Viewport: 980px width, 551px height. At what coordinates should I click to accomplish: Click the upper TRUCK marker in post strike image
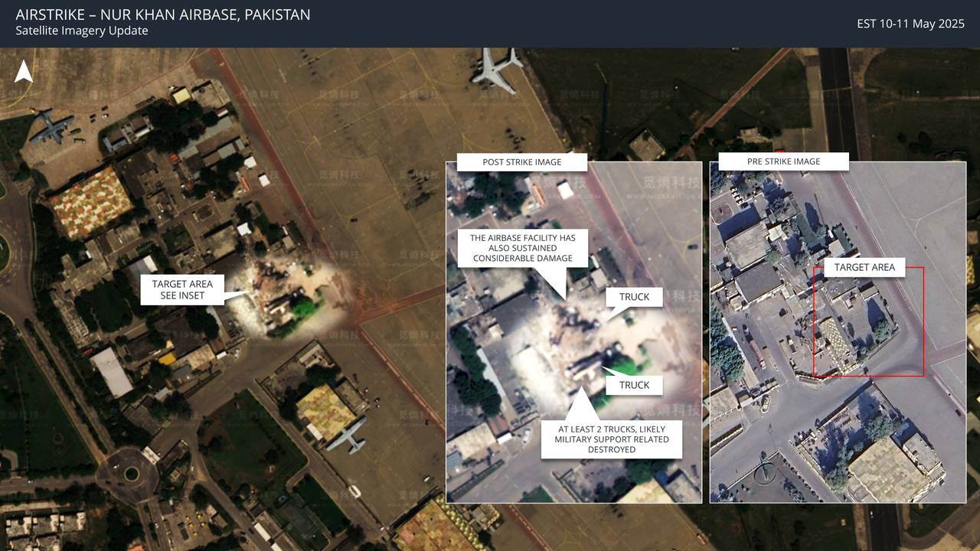pos(634,297)
